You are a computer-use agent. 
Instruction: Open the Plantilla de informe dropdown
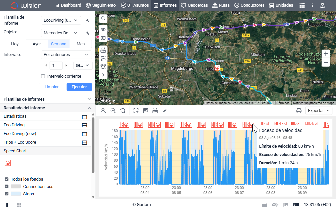pyautogui.click(x=61, y=20)
